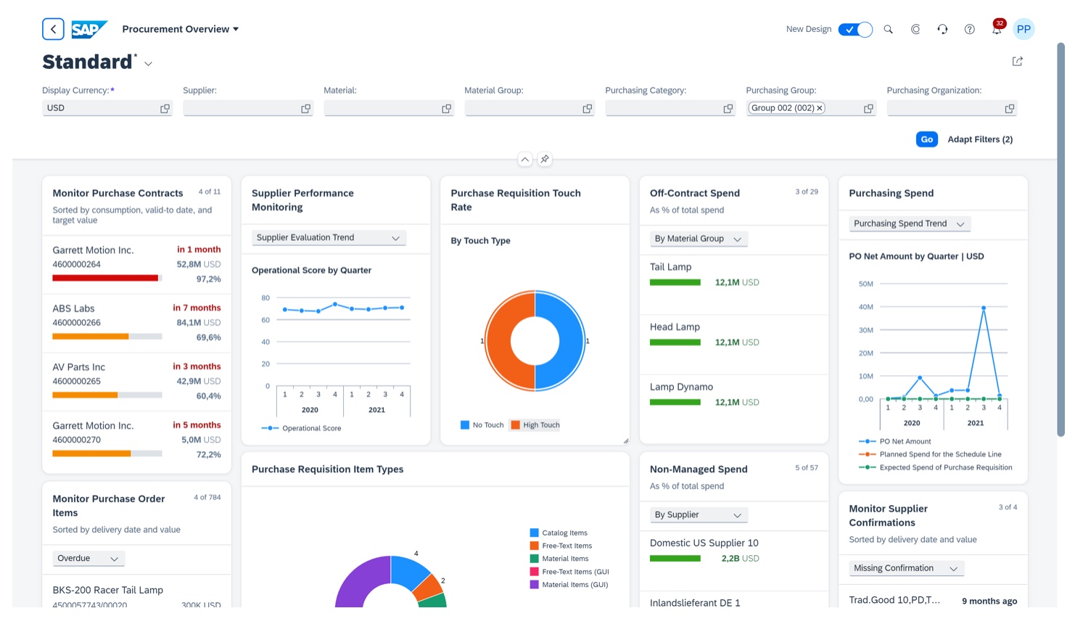Click orange progress bar for ABS Labs

tap(90, 337)
